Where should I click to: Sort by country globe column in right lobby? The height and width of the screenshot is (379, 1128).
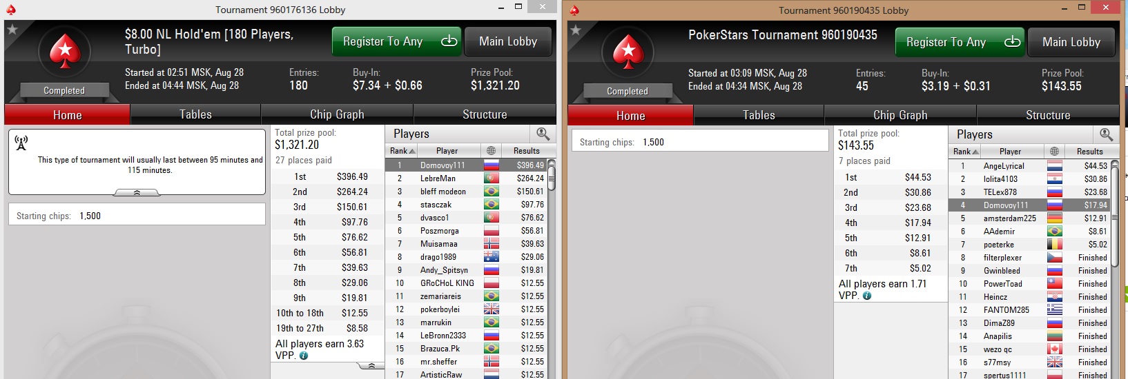point(1054,152)
